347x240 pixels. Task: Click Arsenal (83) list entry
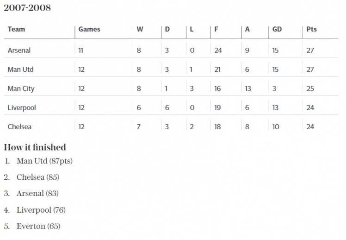point(37,194)
